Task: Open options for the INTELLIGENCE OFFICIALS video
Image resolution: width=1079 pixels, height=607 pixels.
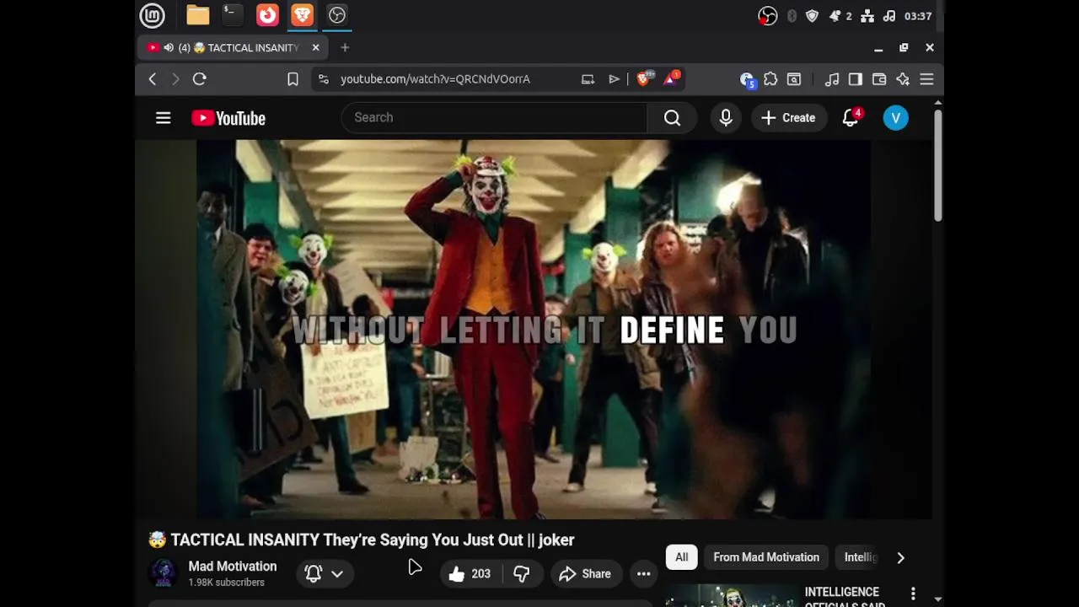Action: click(x=913, y=594)
